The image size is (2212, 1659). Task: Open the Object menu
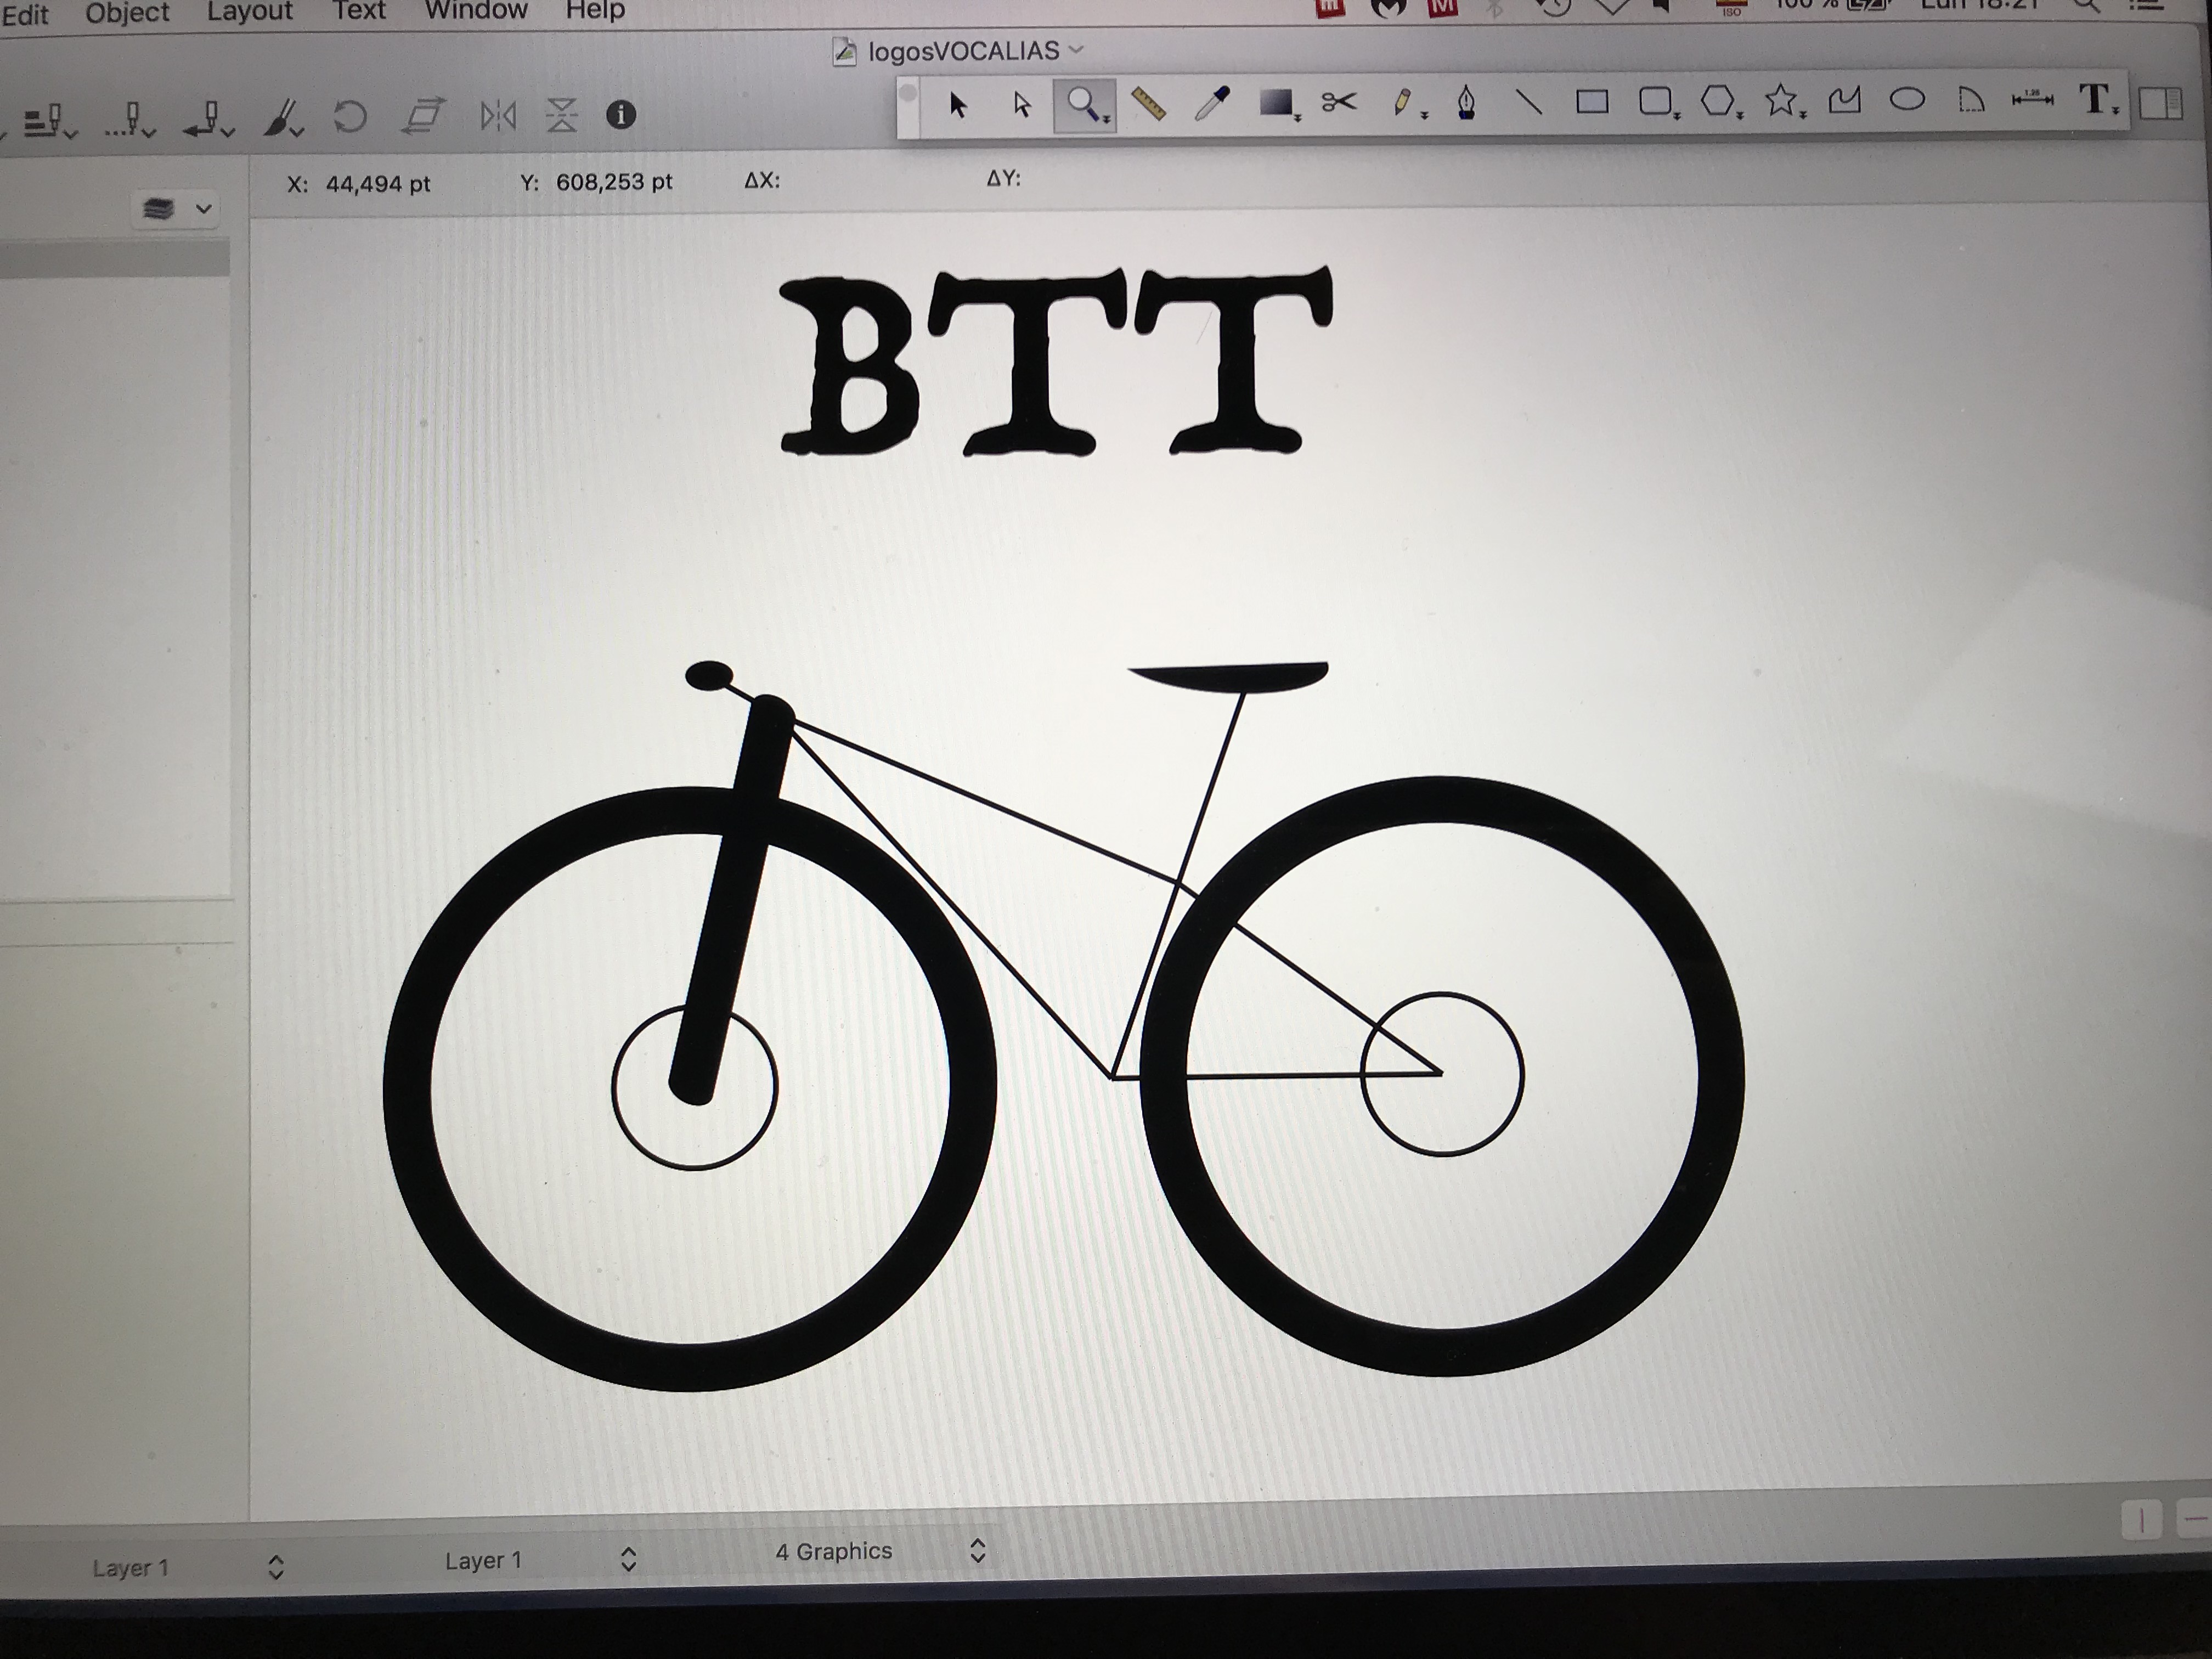[127, 13]
